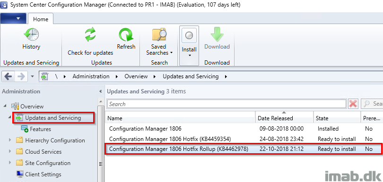Click Administration in breadcrumb path
Screen dimensions: 383x182
pyautogui.click(x=91, y=76)
